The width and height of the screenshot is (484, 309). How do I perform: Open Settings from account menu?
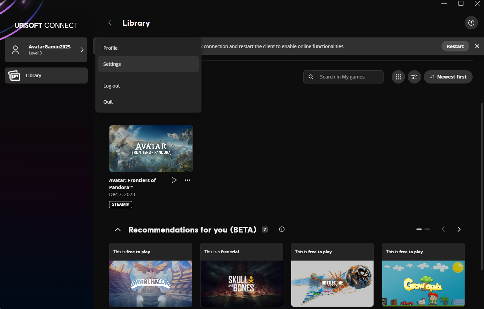pyautogui.click(x=148, y=64)
